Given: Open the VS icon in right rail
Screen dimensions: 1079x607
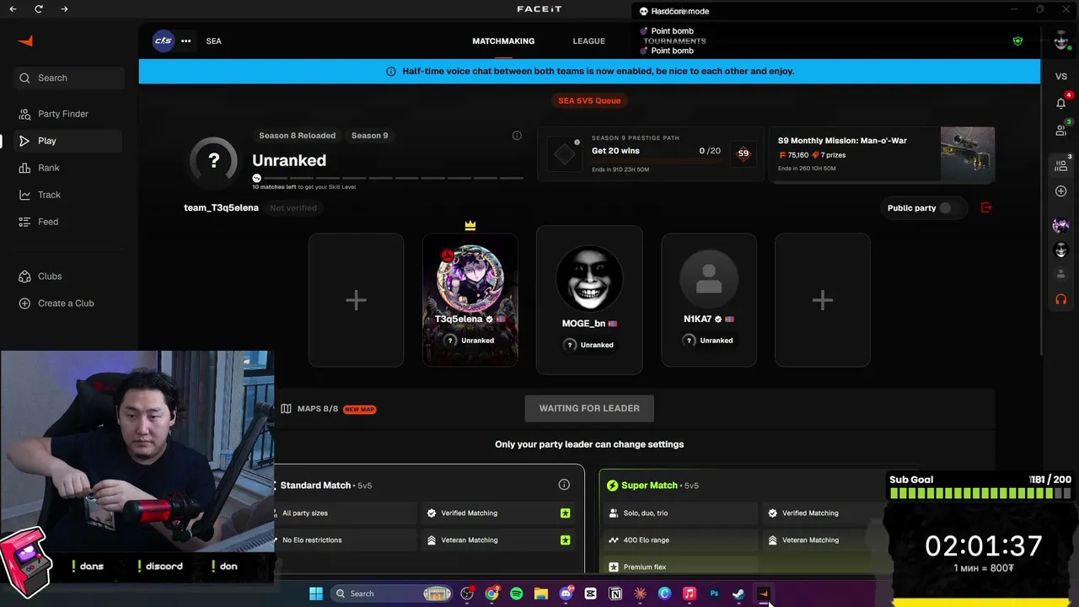Looking at the screenshot, I should 1060,76.
